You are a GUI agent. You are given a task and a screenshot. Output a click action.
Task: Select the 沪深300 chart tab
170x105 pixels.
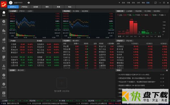[x=22, y=11]
